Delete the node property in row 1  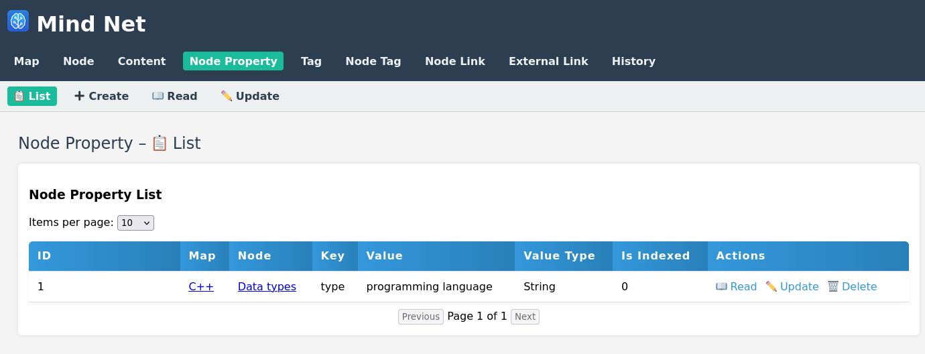coord(852,286)
